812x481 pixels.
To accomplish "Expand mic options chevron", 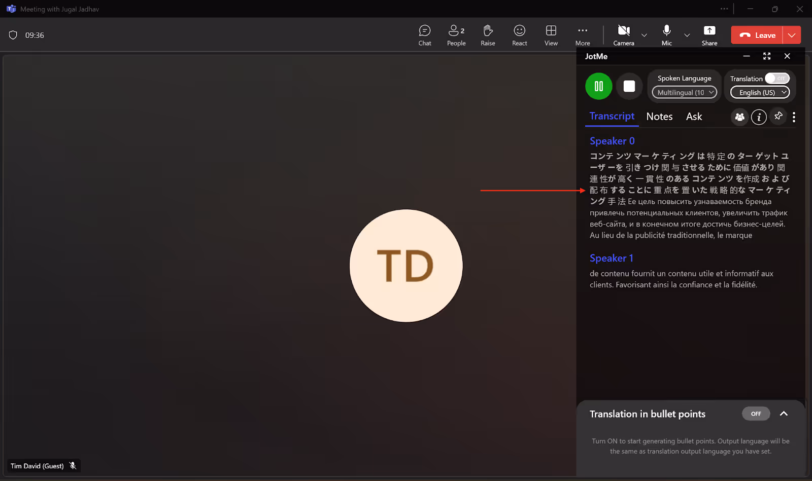I will click(687, 35).
